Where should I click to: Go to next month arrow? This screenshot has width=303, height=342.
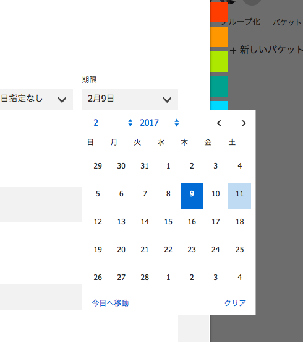click(x=244, y=123)
